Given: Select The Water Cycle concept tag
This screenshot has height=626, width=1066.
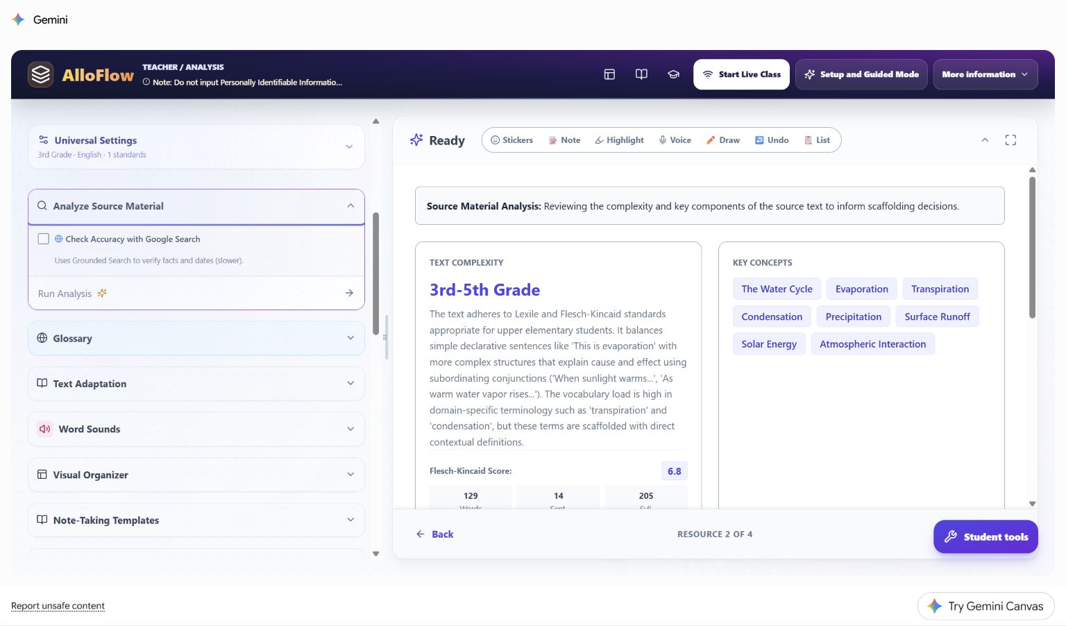Looking at the screenshot, I should click(x=777, y=289).
